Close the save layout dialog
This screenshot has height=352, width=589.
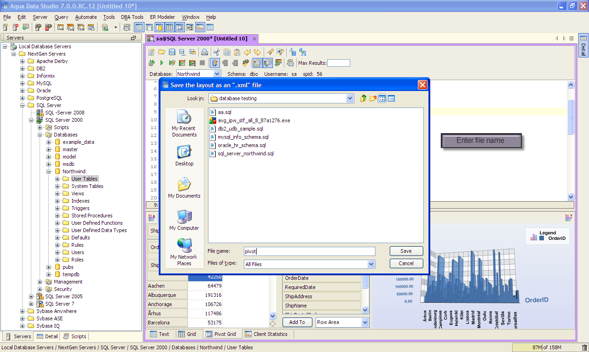422,85
